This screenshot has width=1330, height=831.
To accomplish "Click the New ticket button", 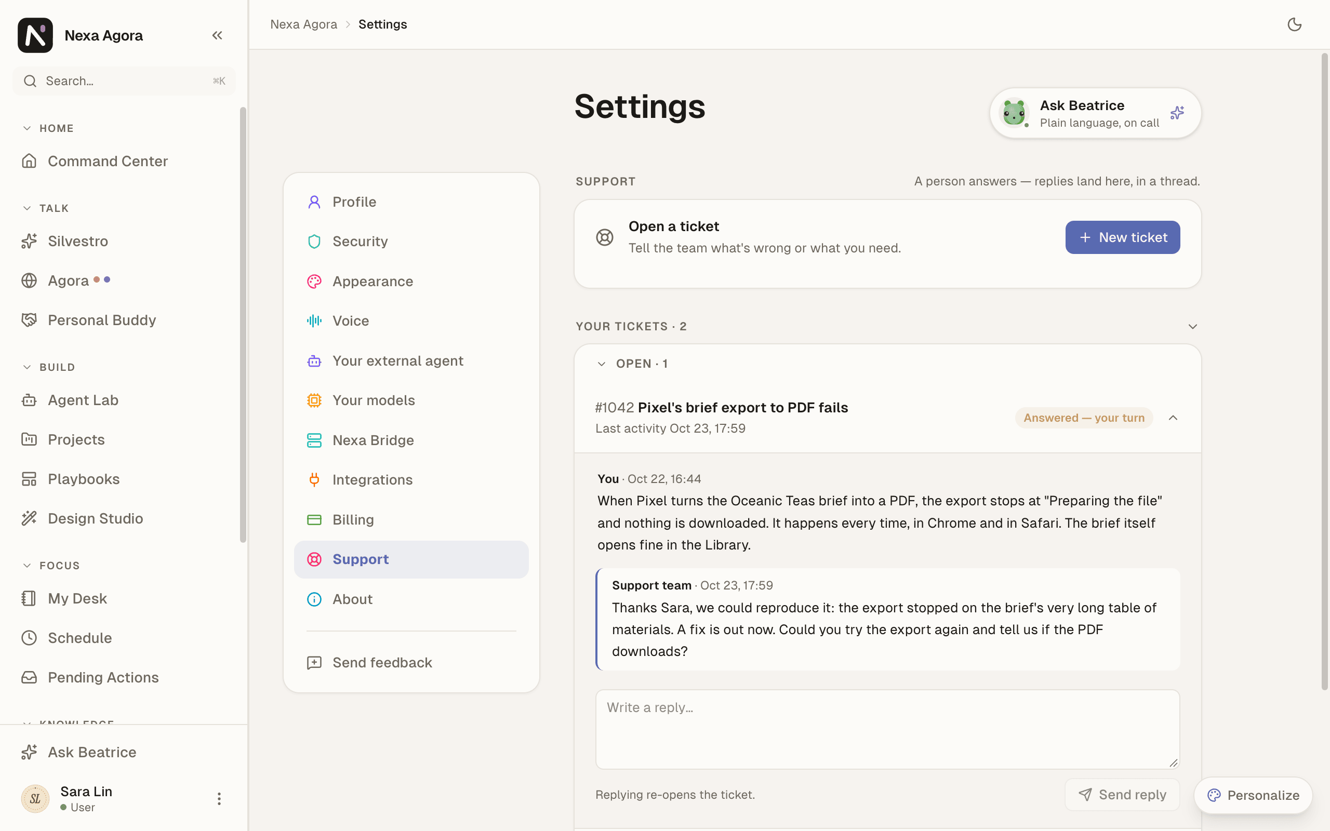I will coord(1122,237).
